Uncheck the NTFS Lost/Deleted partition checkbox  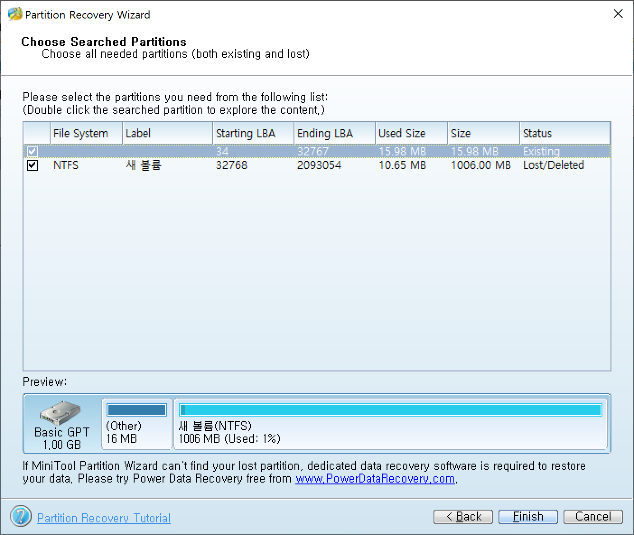click(33, 165)
